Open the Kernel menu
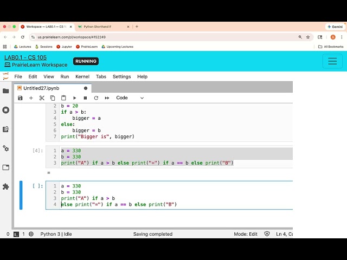The height and width of the screenshot is (260, 347). pyautogui.click(x=82, y=76)
